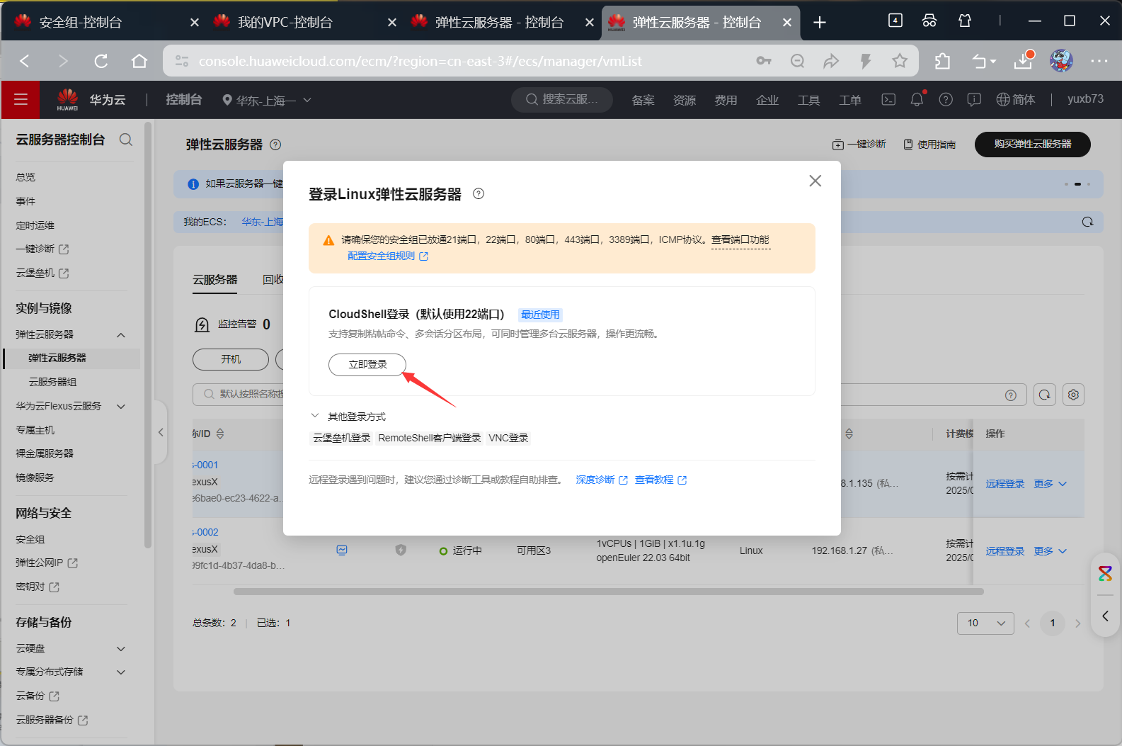Open 备案 menu item
1122x746 pixels.
point(643,100)
